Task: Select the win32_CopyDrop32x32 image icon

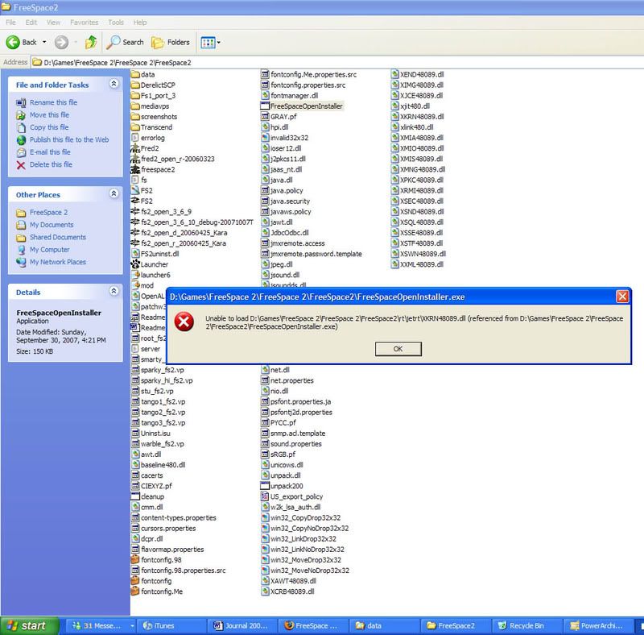Action: (265, 517)
